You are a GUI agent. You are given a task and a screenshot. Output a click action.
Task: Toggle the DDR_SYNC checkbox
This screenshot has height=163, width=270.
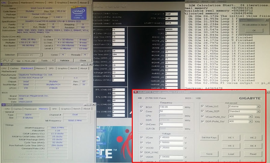pos(141,152)
